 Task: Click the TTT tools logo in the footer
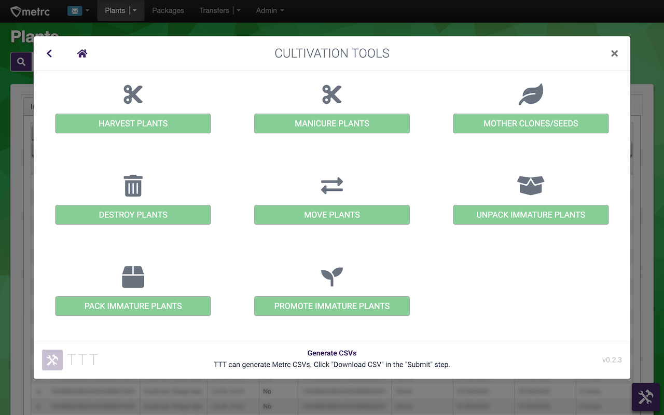(x=52, y=360)
